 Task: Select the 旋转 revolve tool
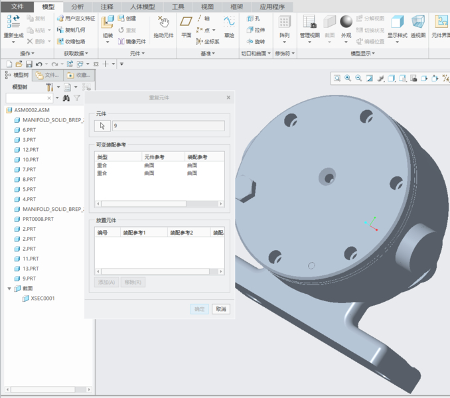pos(256,41)
